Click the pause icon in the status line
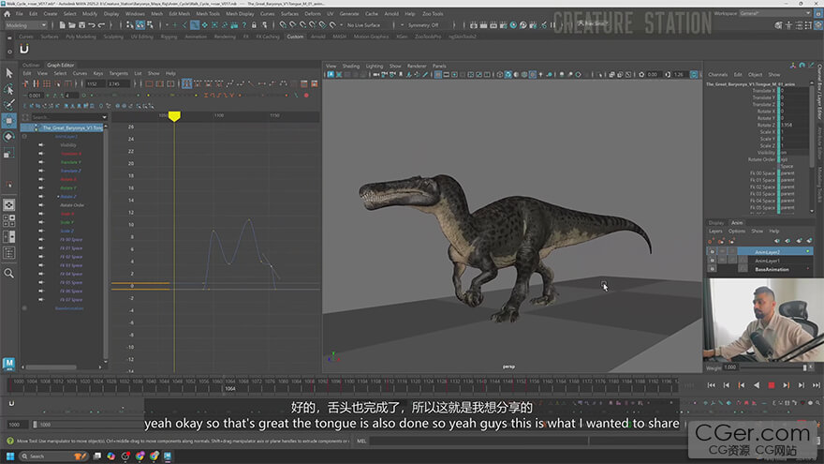Viewport: 824px width, 464px height. point(552,24)
